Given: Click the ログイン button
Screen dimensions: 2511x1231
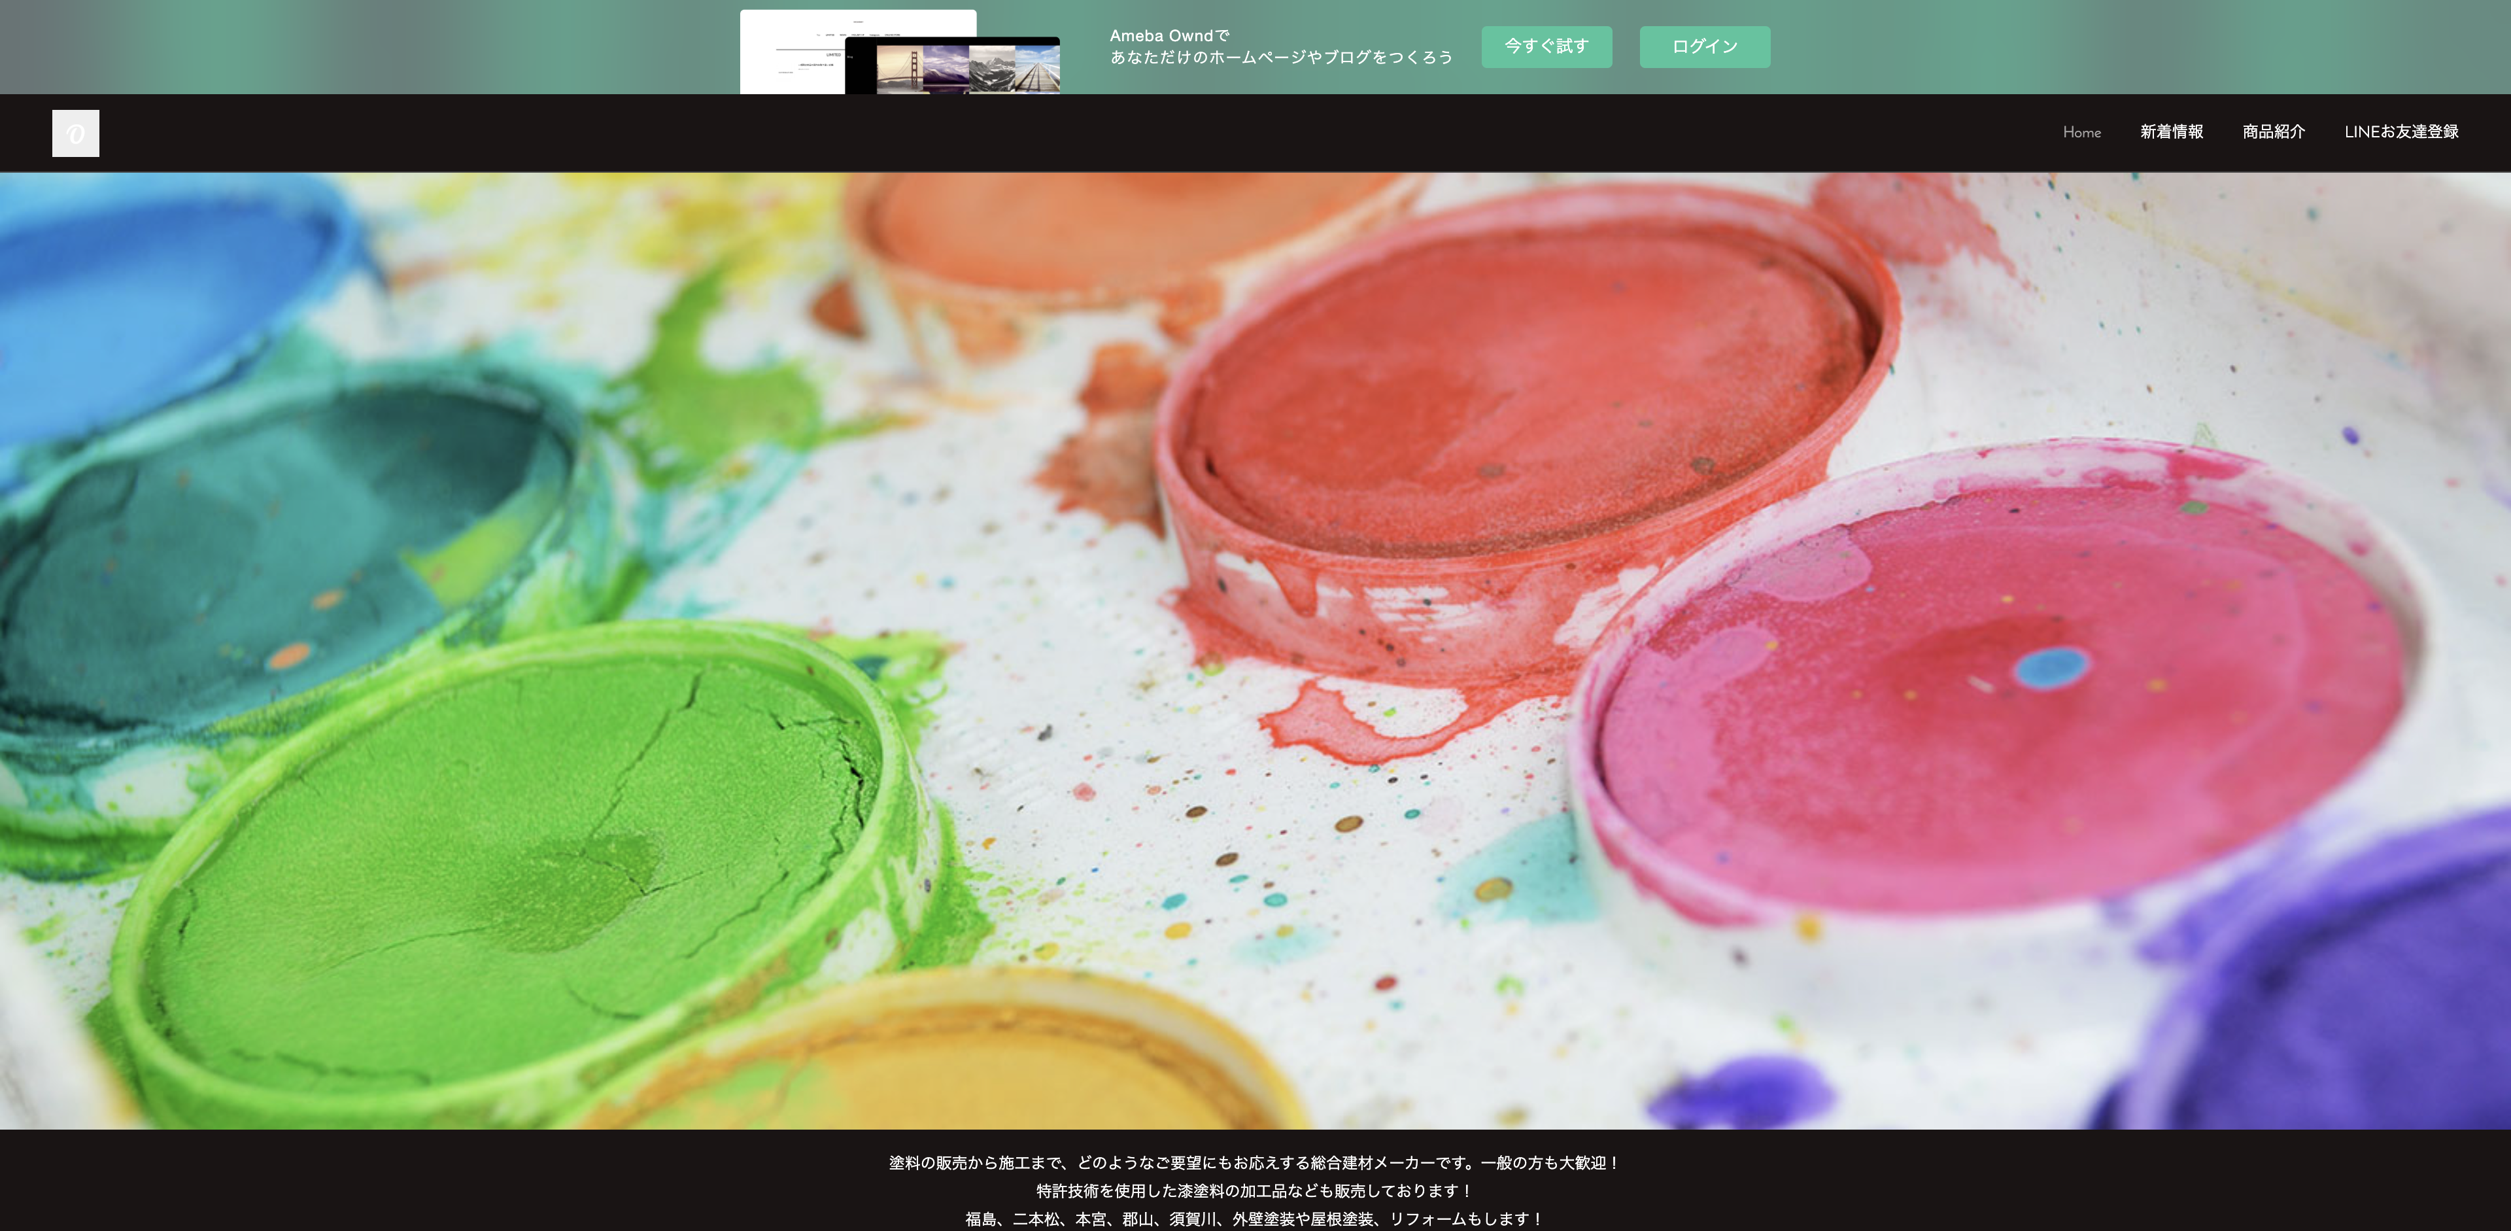Looking at the screenshot, I should (x=1704, y=47).
